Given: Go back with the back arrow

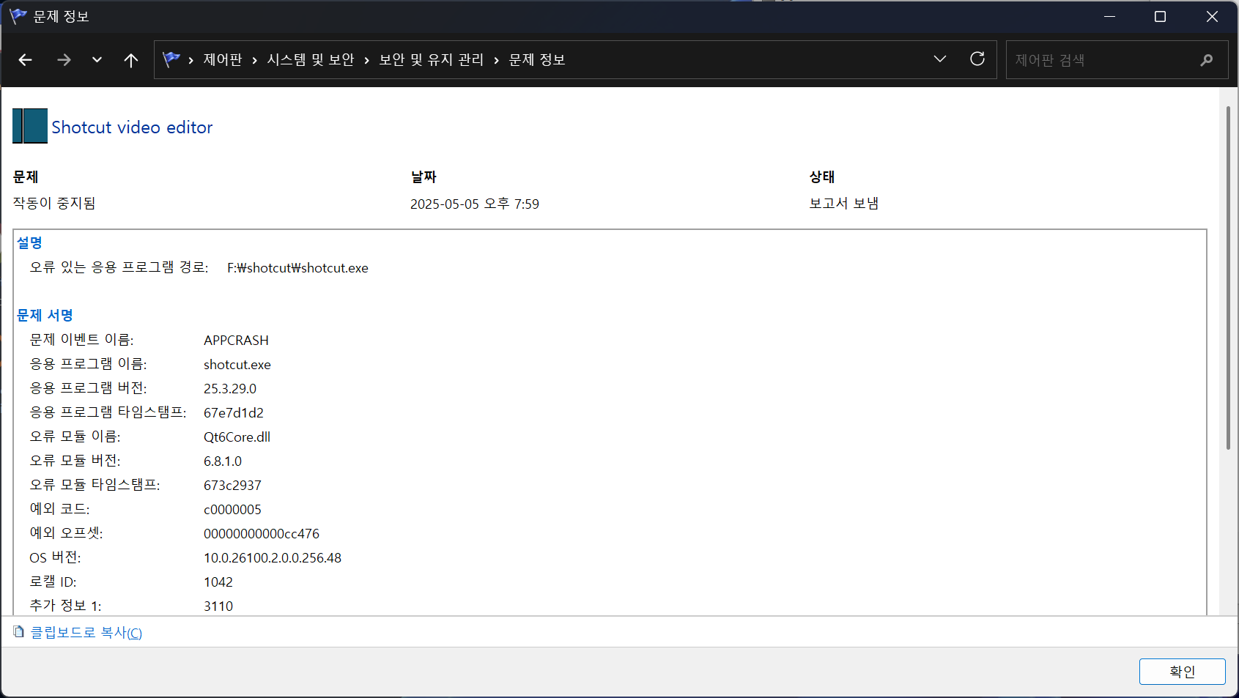Looking at the screenshot, I should [x=25, y=60].
